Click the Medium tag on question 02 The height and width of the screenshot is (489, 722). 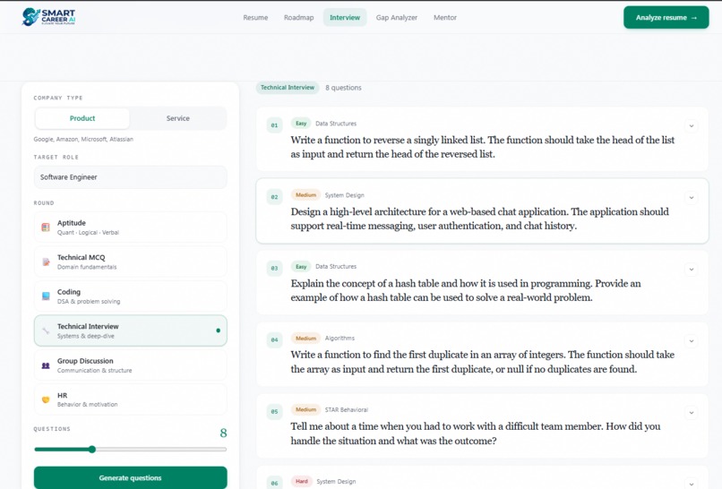click(x=305, y=195)
